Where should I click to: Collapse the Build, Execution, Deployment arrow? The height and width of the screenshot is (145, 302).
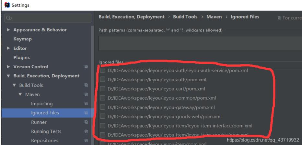click(8, 76)
